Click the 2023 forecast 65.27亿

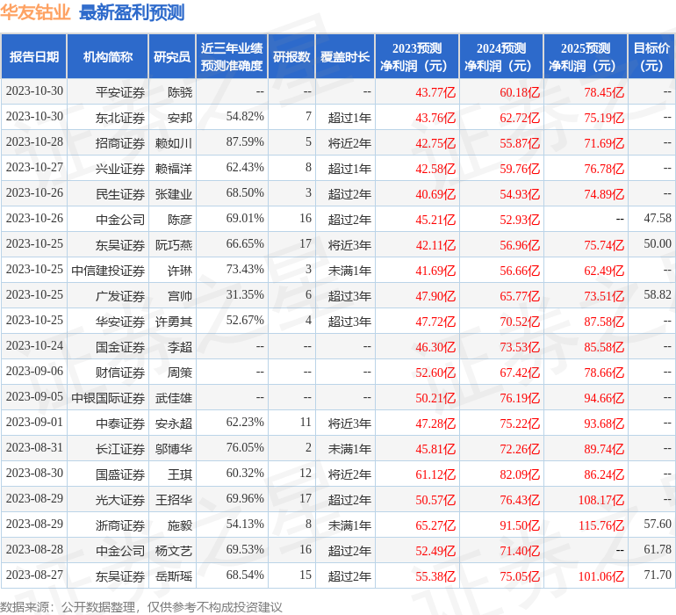pyautogui.click(x=435, y=525)
